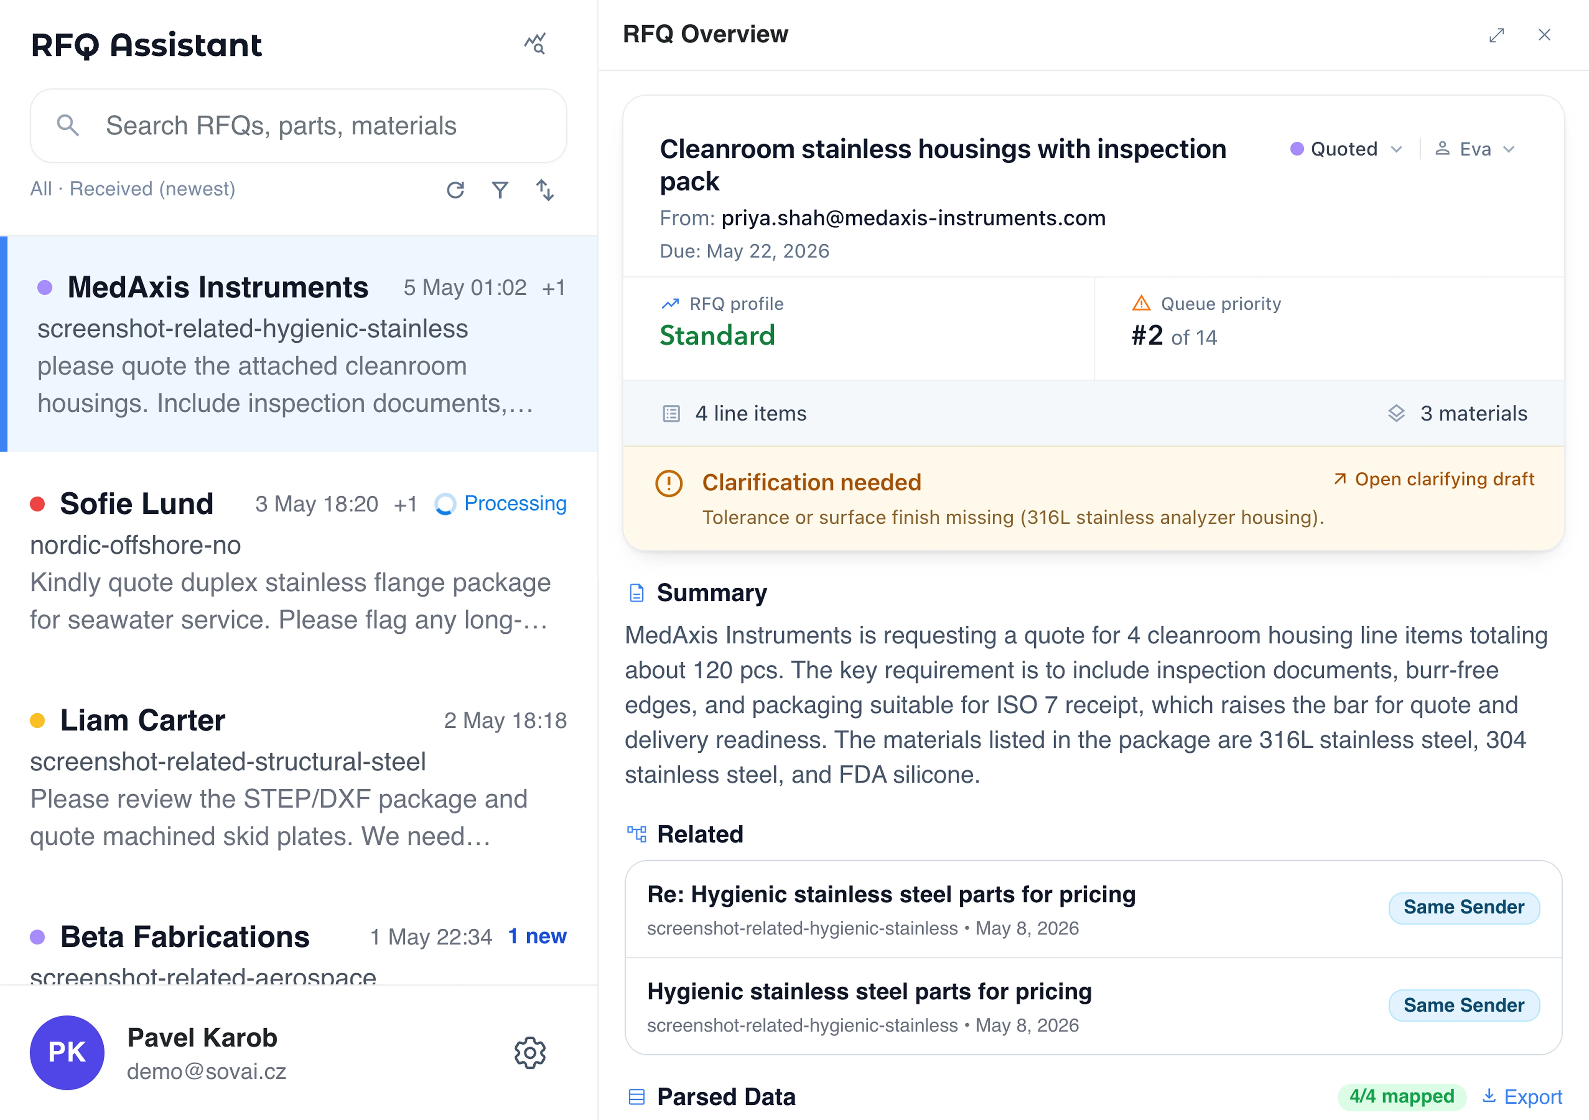
Task: Expand the RFQ Overview panel to full size
Action: click(x=1496, y=35)
